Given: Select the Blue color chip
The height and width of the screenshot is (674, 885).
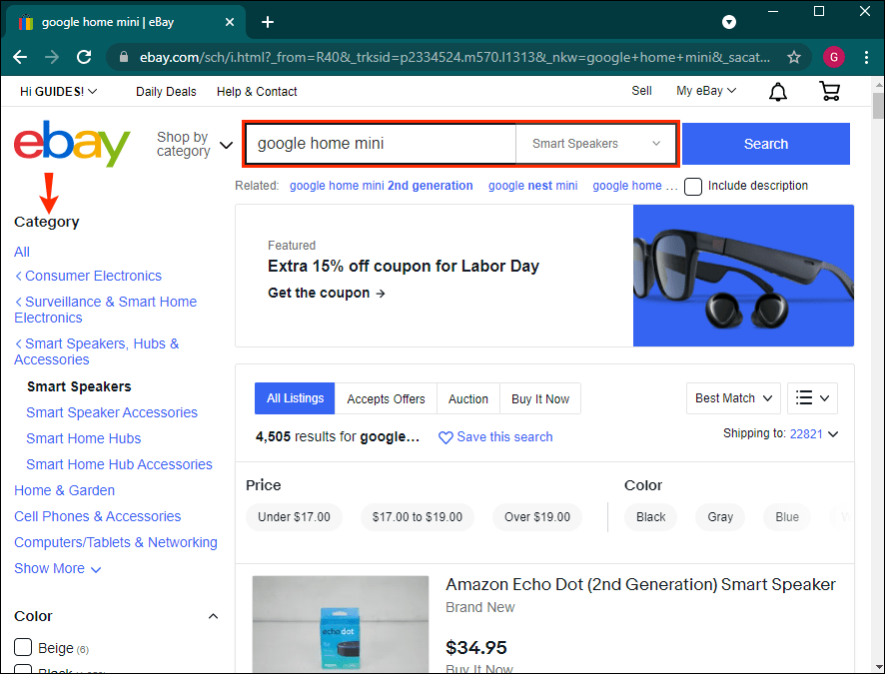Looking at the screenshot, I should pos(787,516).
